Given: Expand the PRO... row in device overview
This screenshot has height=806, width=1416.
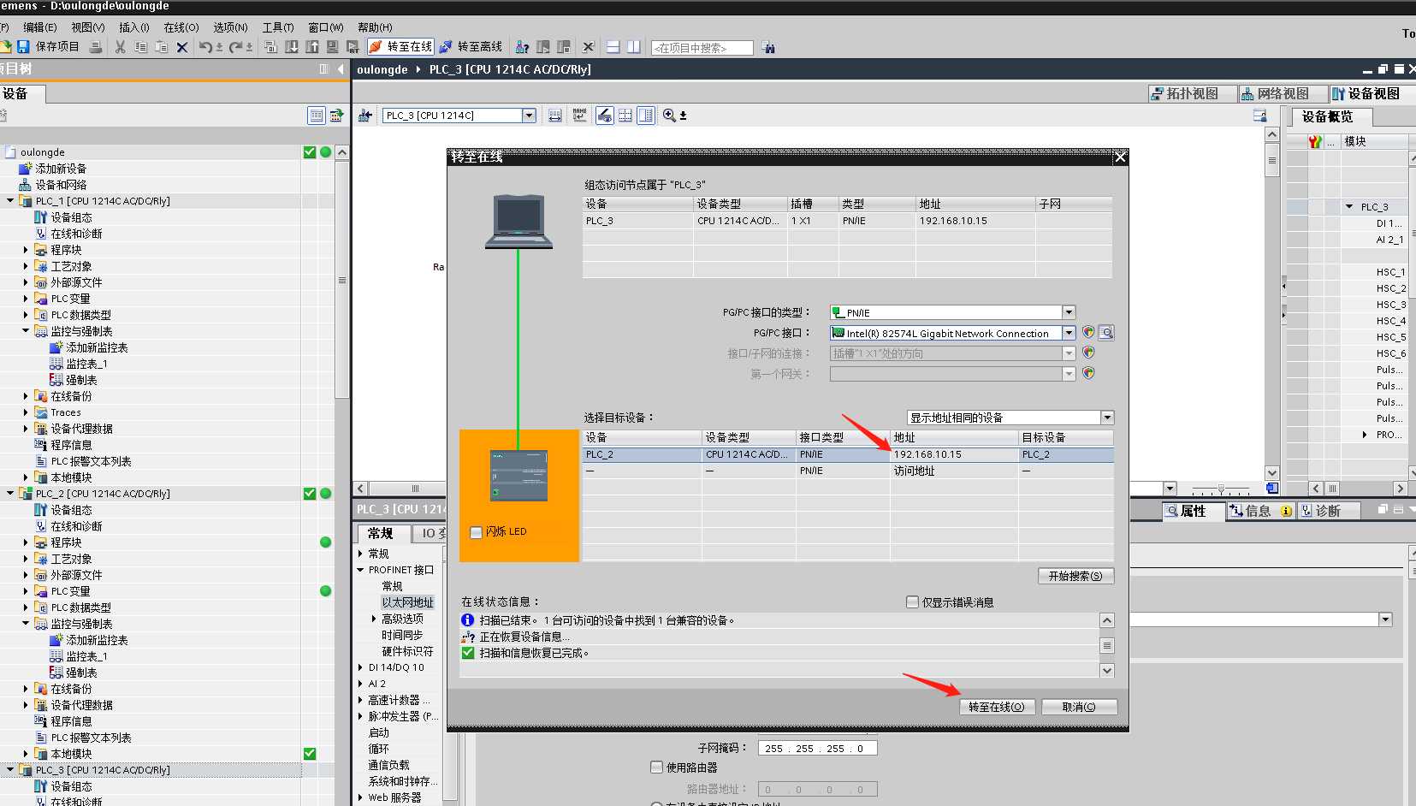Looking at the screenshot, I should [1365, 435].
